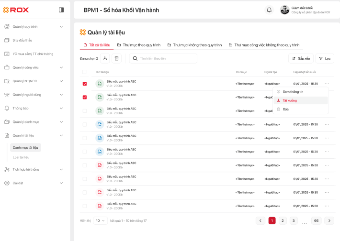The width and height of the screenshot is (340, 241).
Task: Uncheck the first selected document checkbox
Action: click(85, 84)
